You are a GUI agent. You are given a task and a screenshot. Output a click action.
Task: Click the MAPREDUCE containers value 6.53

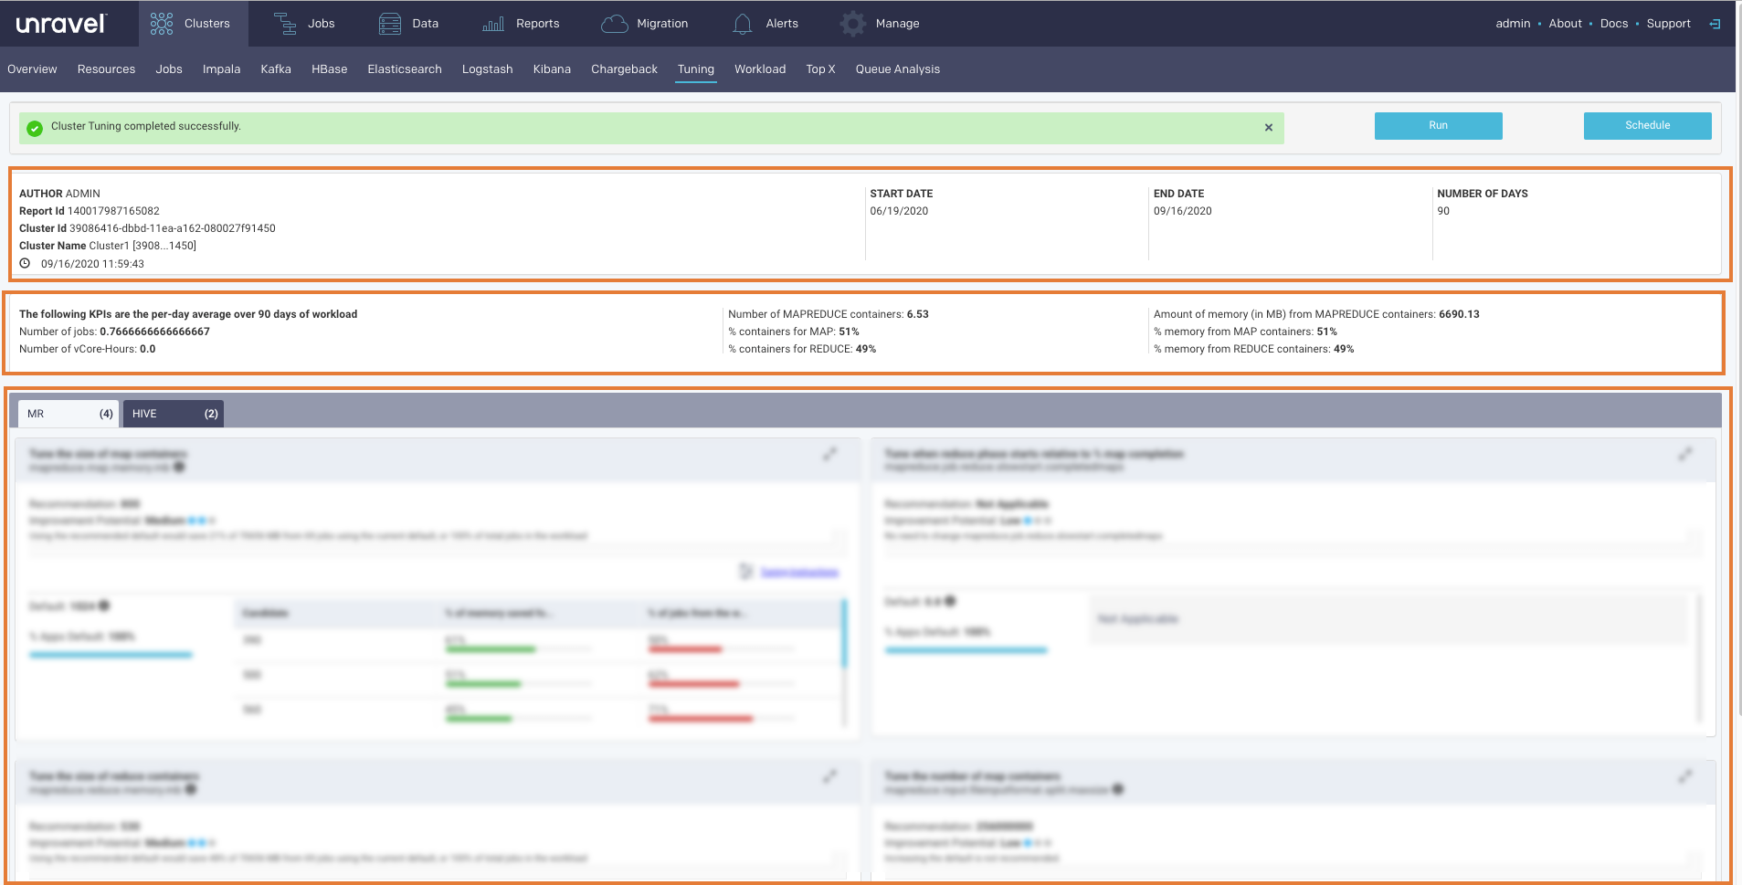(917, 314)
